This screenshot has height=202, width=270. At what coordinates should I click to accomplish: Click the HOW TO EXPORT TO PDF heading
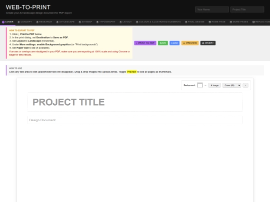tap(21, 30)
